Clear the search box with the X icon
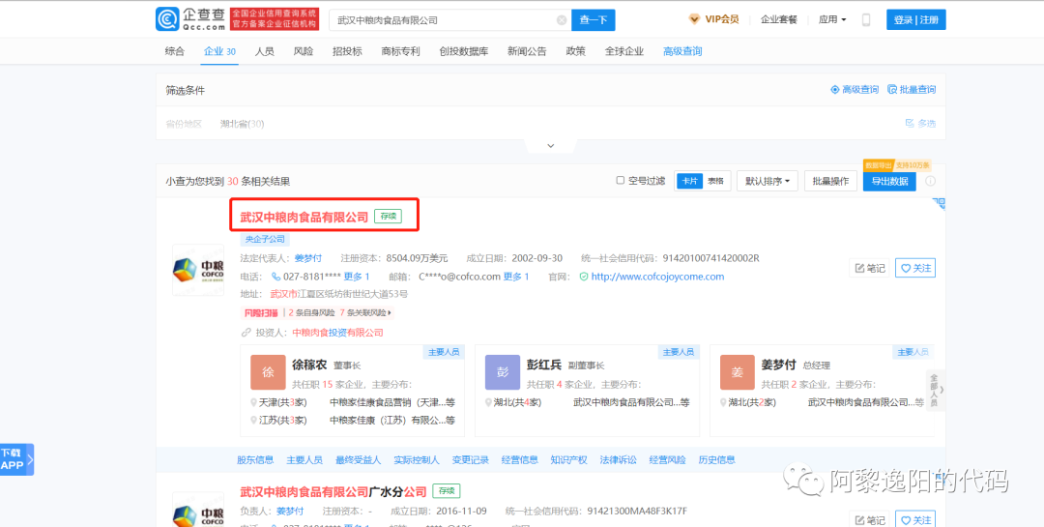 [562, 20]
